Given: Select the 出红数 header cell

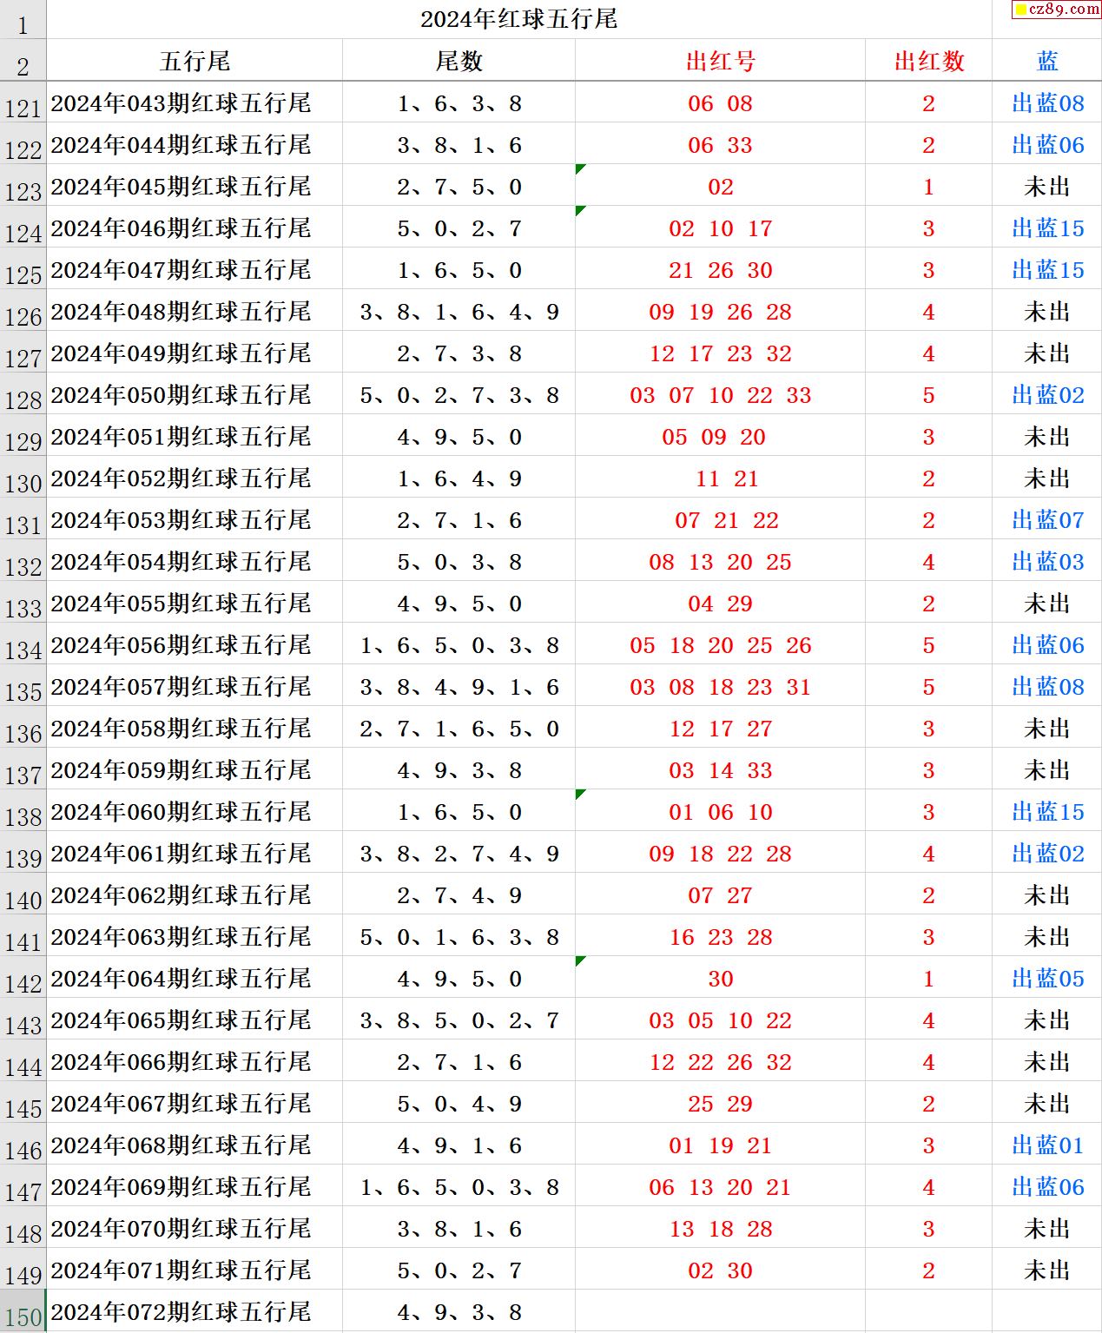Looking at the screenshot, I should [x=928, y=61].
